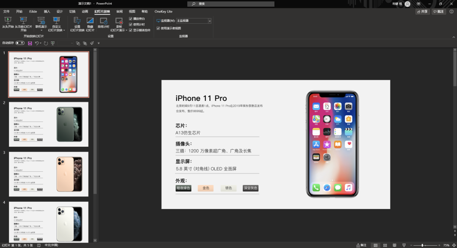Open the Design (设计) tab

pos(60,12)
